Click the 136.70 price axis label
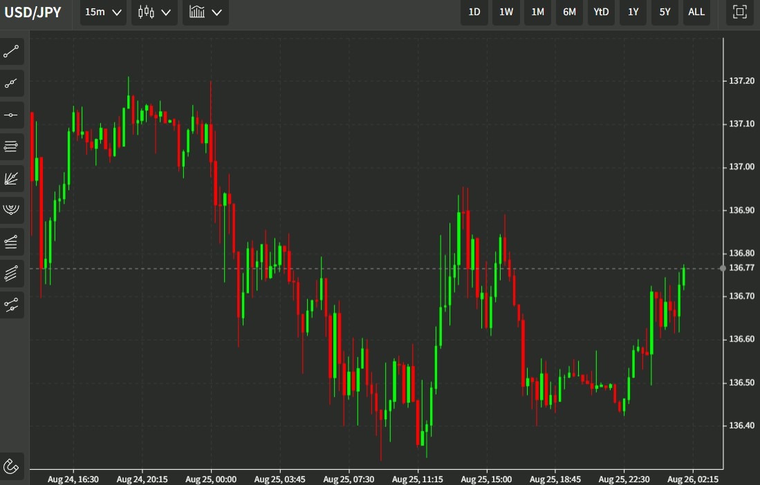Image resolution: width=760 pixels, height=485 pixels. coord(741,296)
